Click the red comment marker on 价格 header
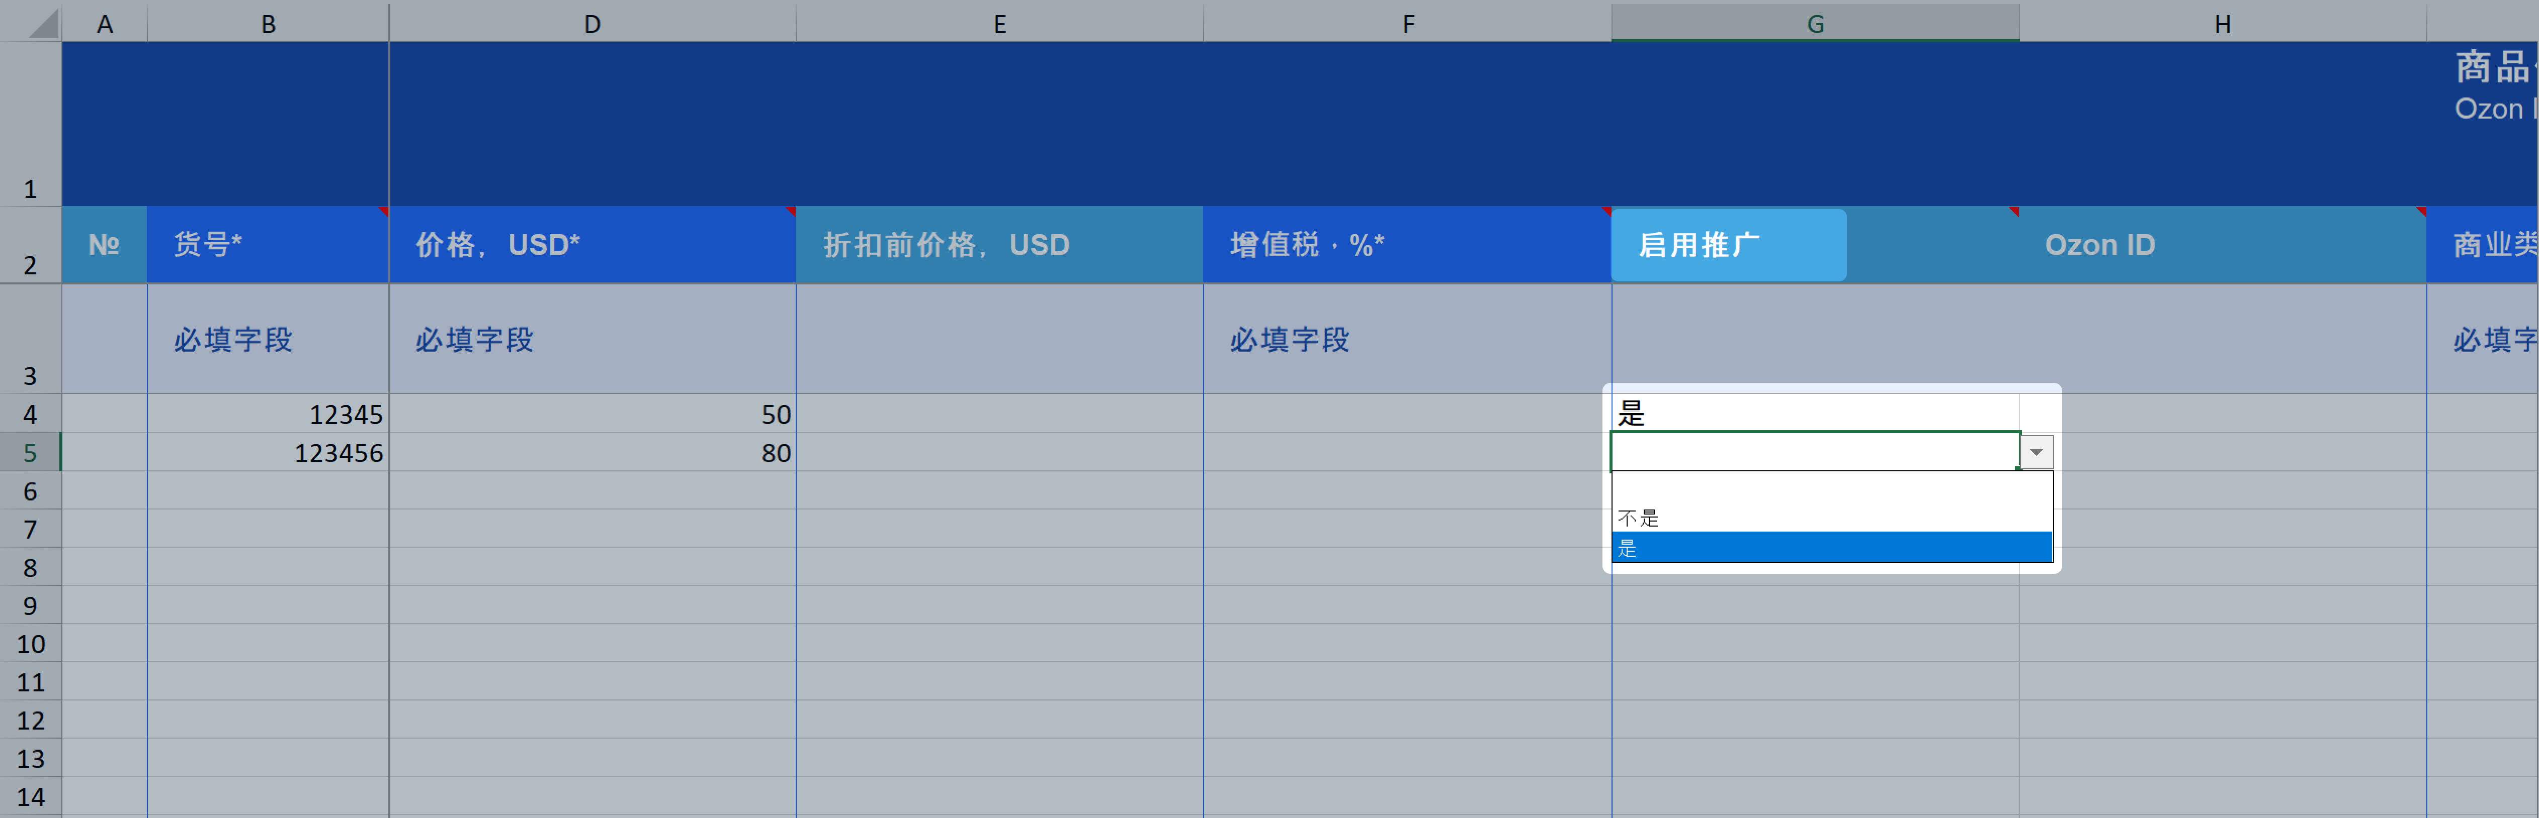 (791, 211)
